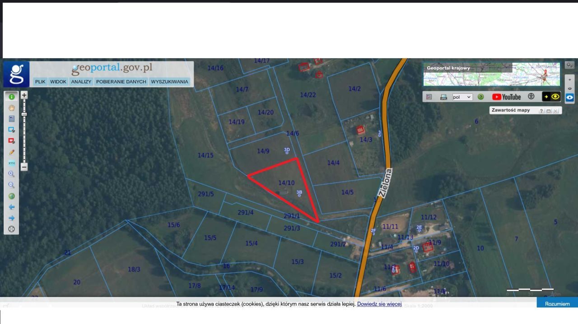
Task: Choose the blue rectangle selection tool
Action: click(12, 130)
